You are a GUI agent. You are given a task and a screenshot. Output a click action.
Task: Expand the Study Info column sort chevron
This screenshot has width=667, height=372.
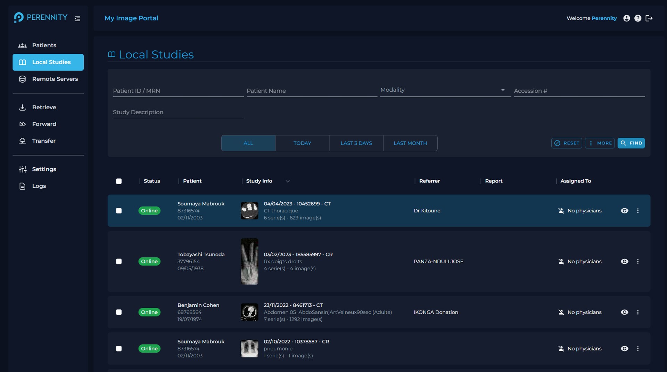click(x=288, y=181)
